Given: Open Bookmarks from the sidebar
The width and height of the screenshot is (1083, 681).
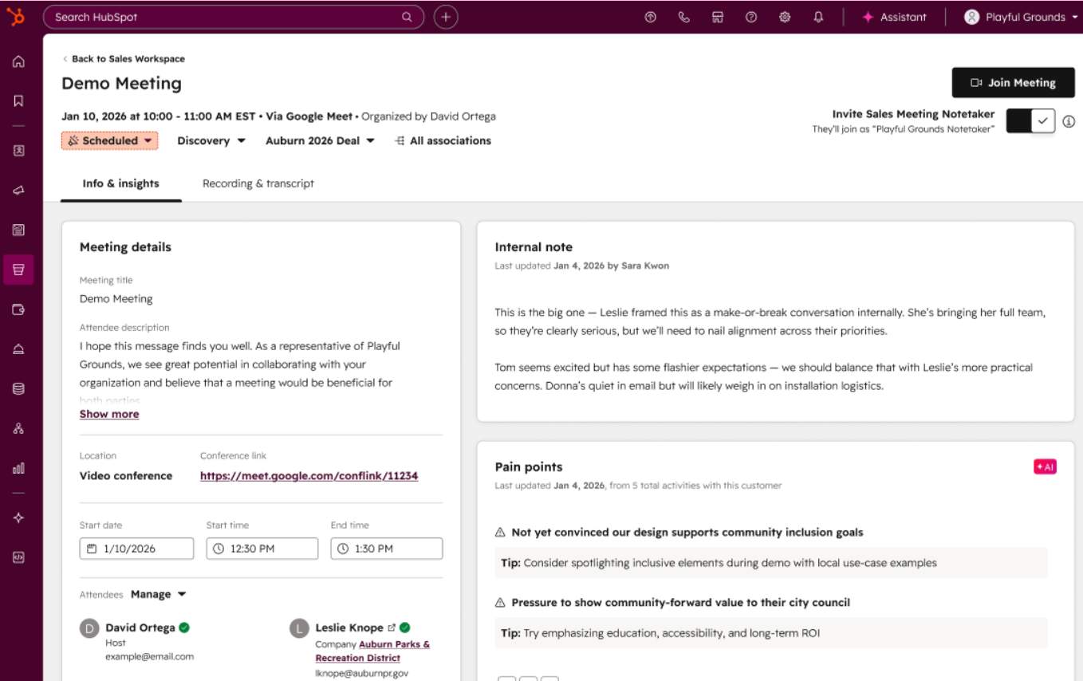Looking at the screenshot, I should click(18, 100).
